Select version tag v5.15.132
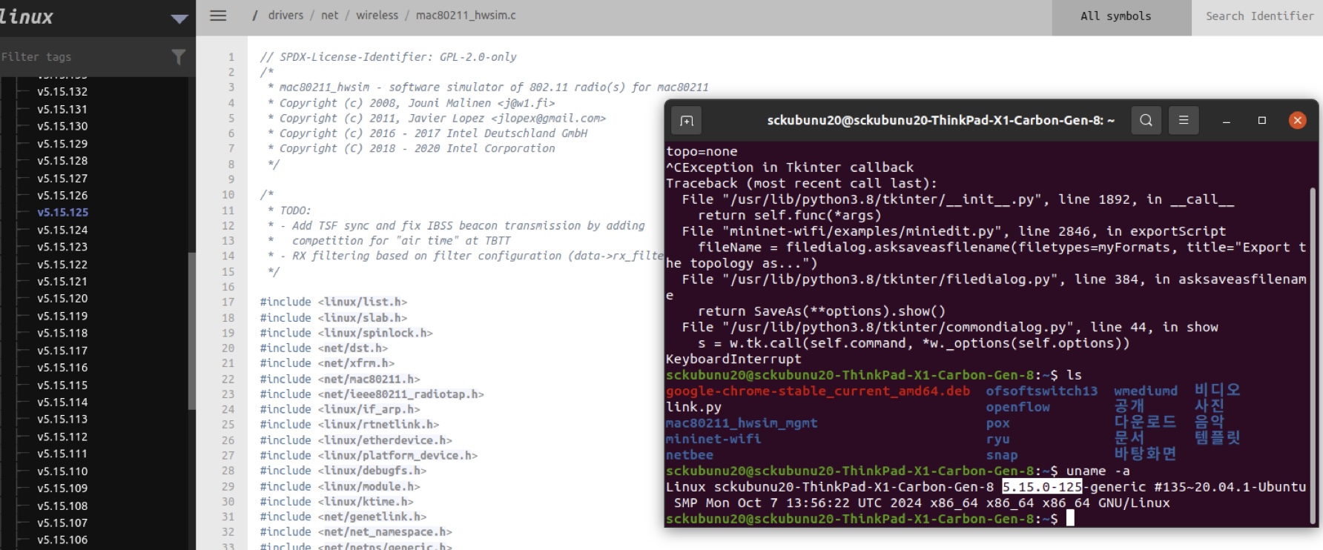 (x=62, y=92)
